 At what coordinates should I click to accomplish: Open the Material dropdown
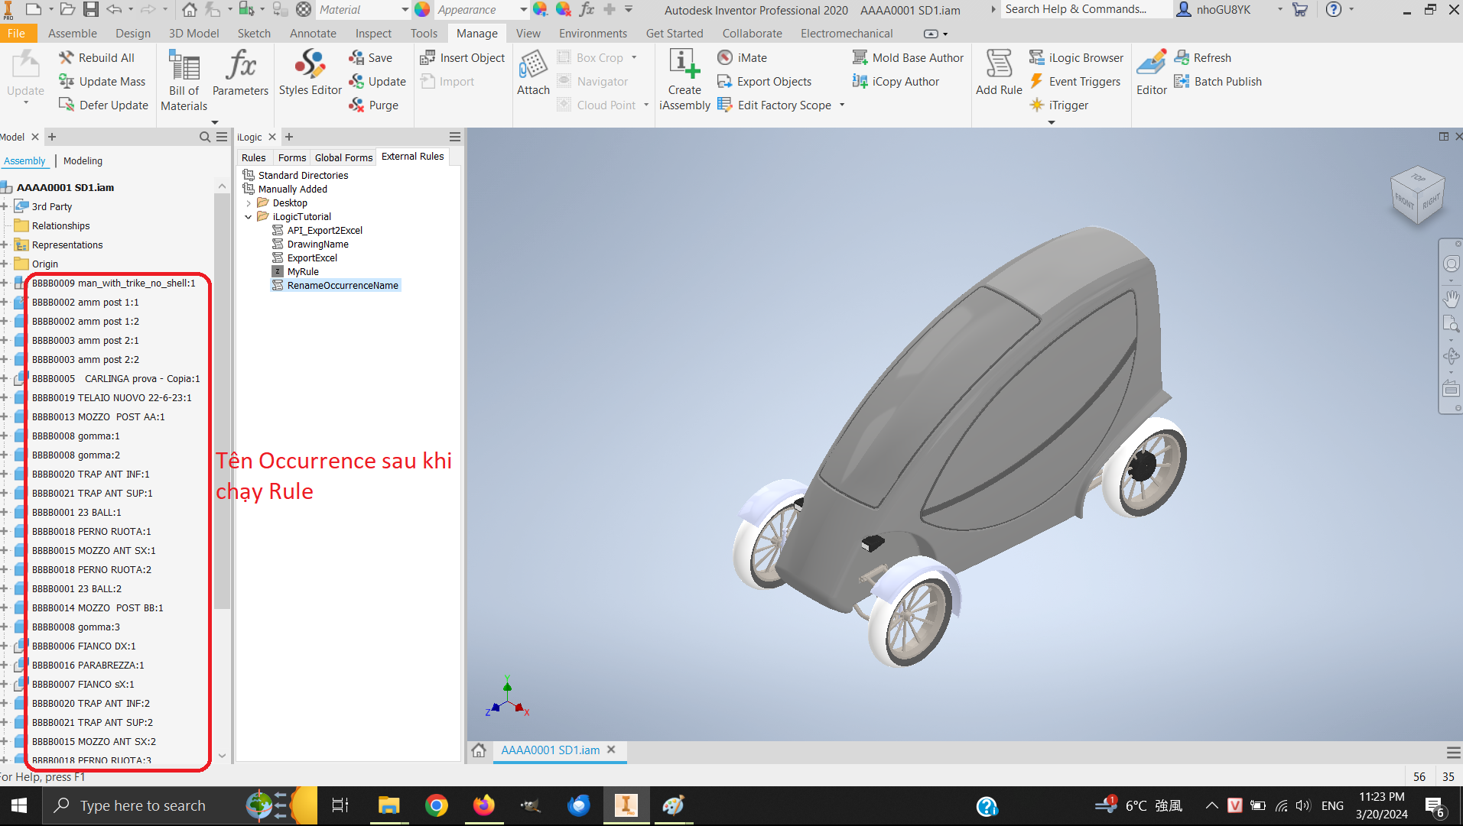coord(406,10)
